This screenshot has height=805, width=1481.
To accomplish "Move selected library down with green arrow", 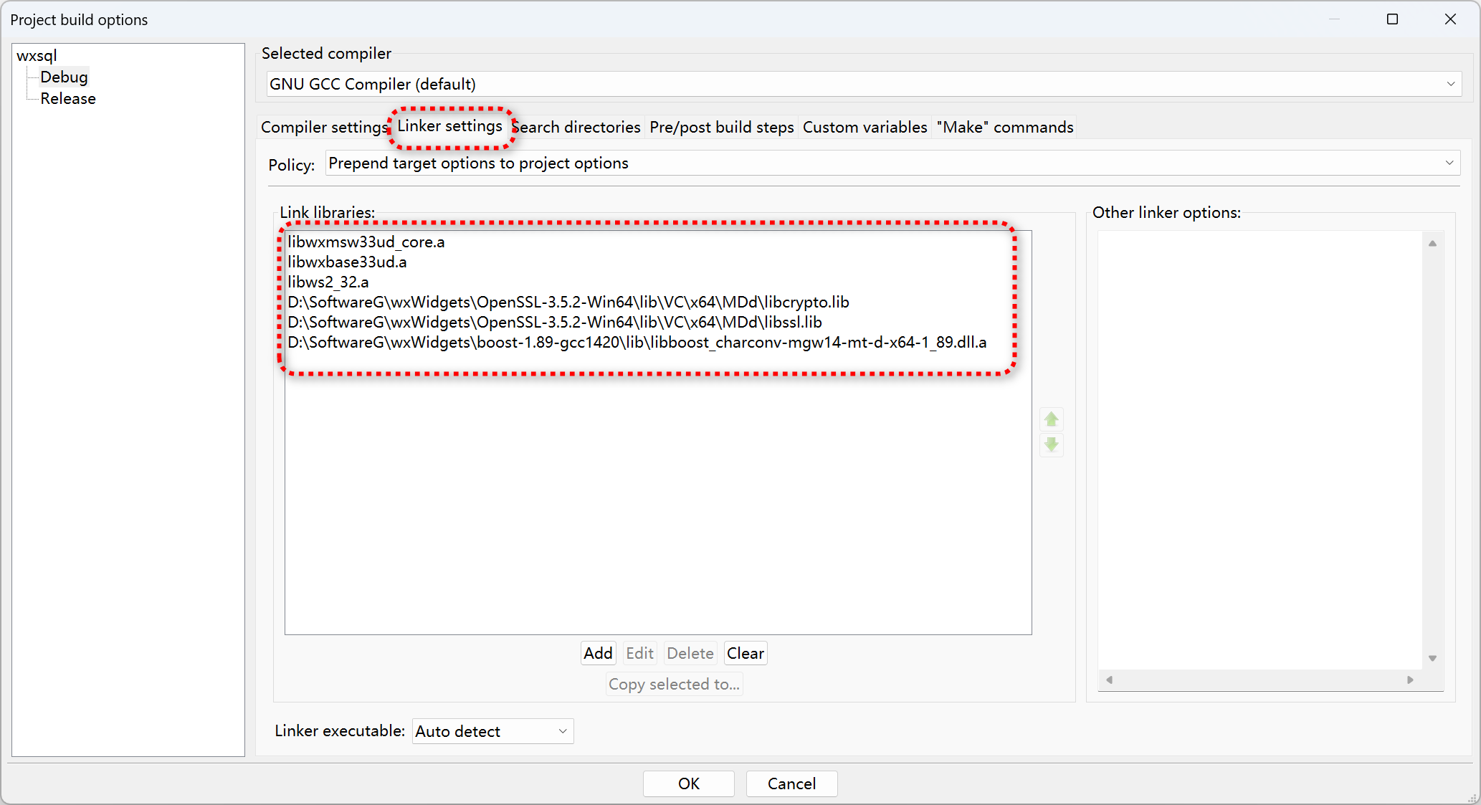I will 1051,445.
